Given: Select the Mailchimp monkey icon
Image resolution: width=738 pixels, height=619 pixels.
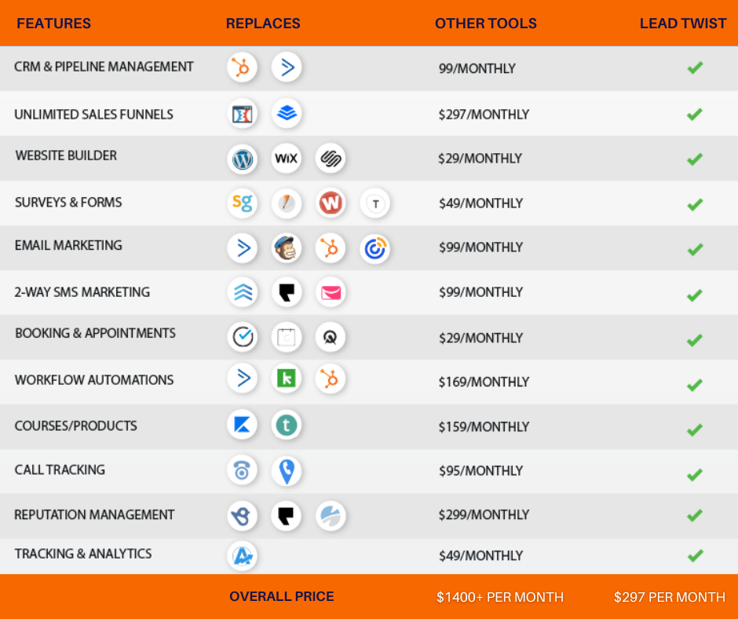Looking at the screenshot, I should 287,248.
